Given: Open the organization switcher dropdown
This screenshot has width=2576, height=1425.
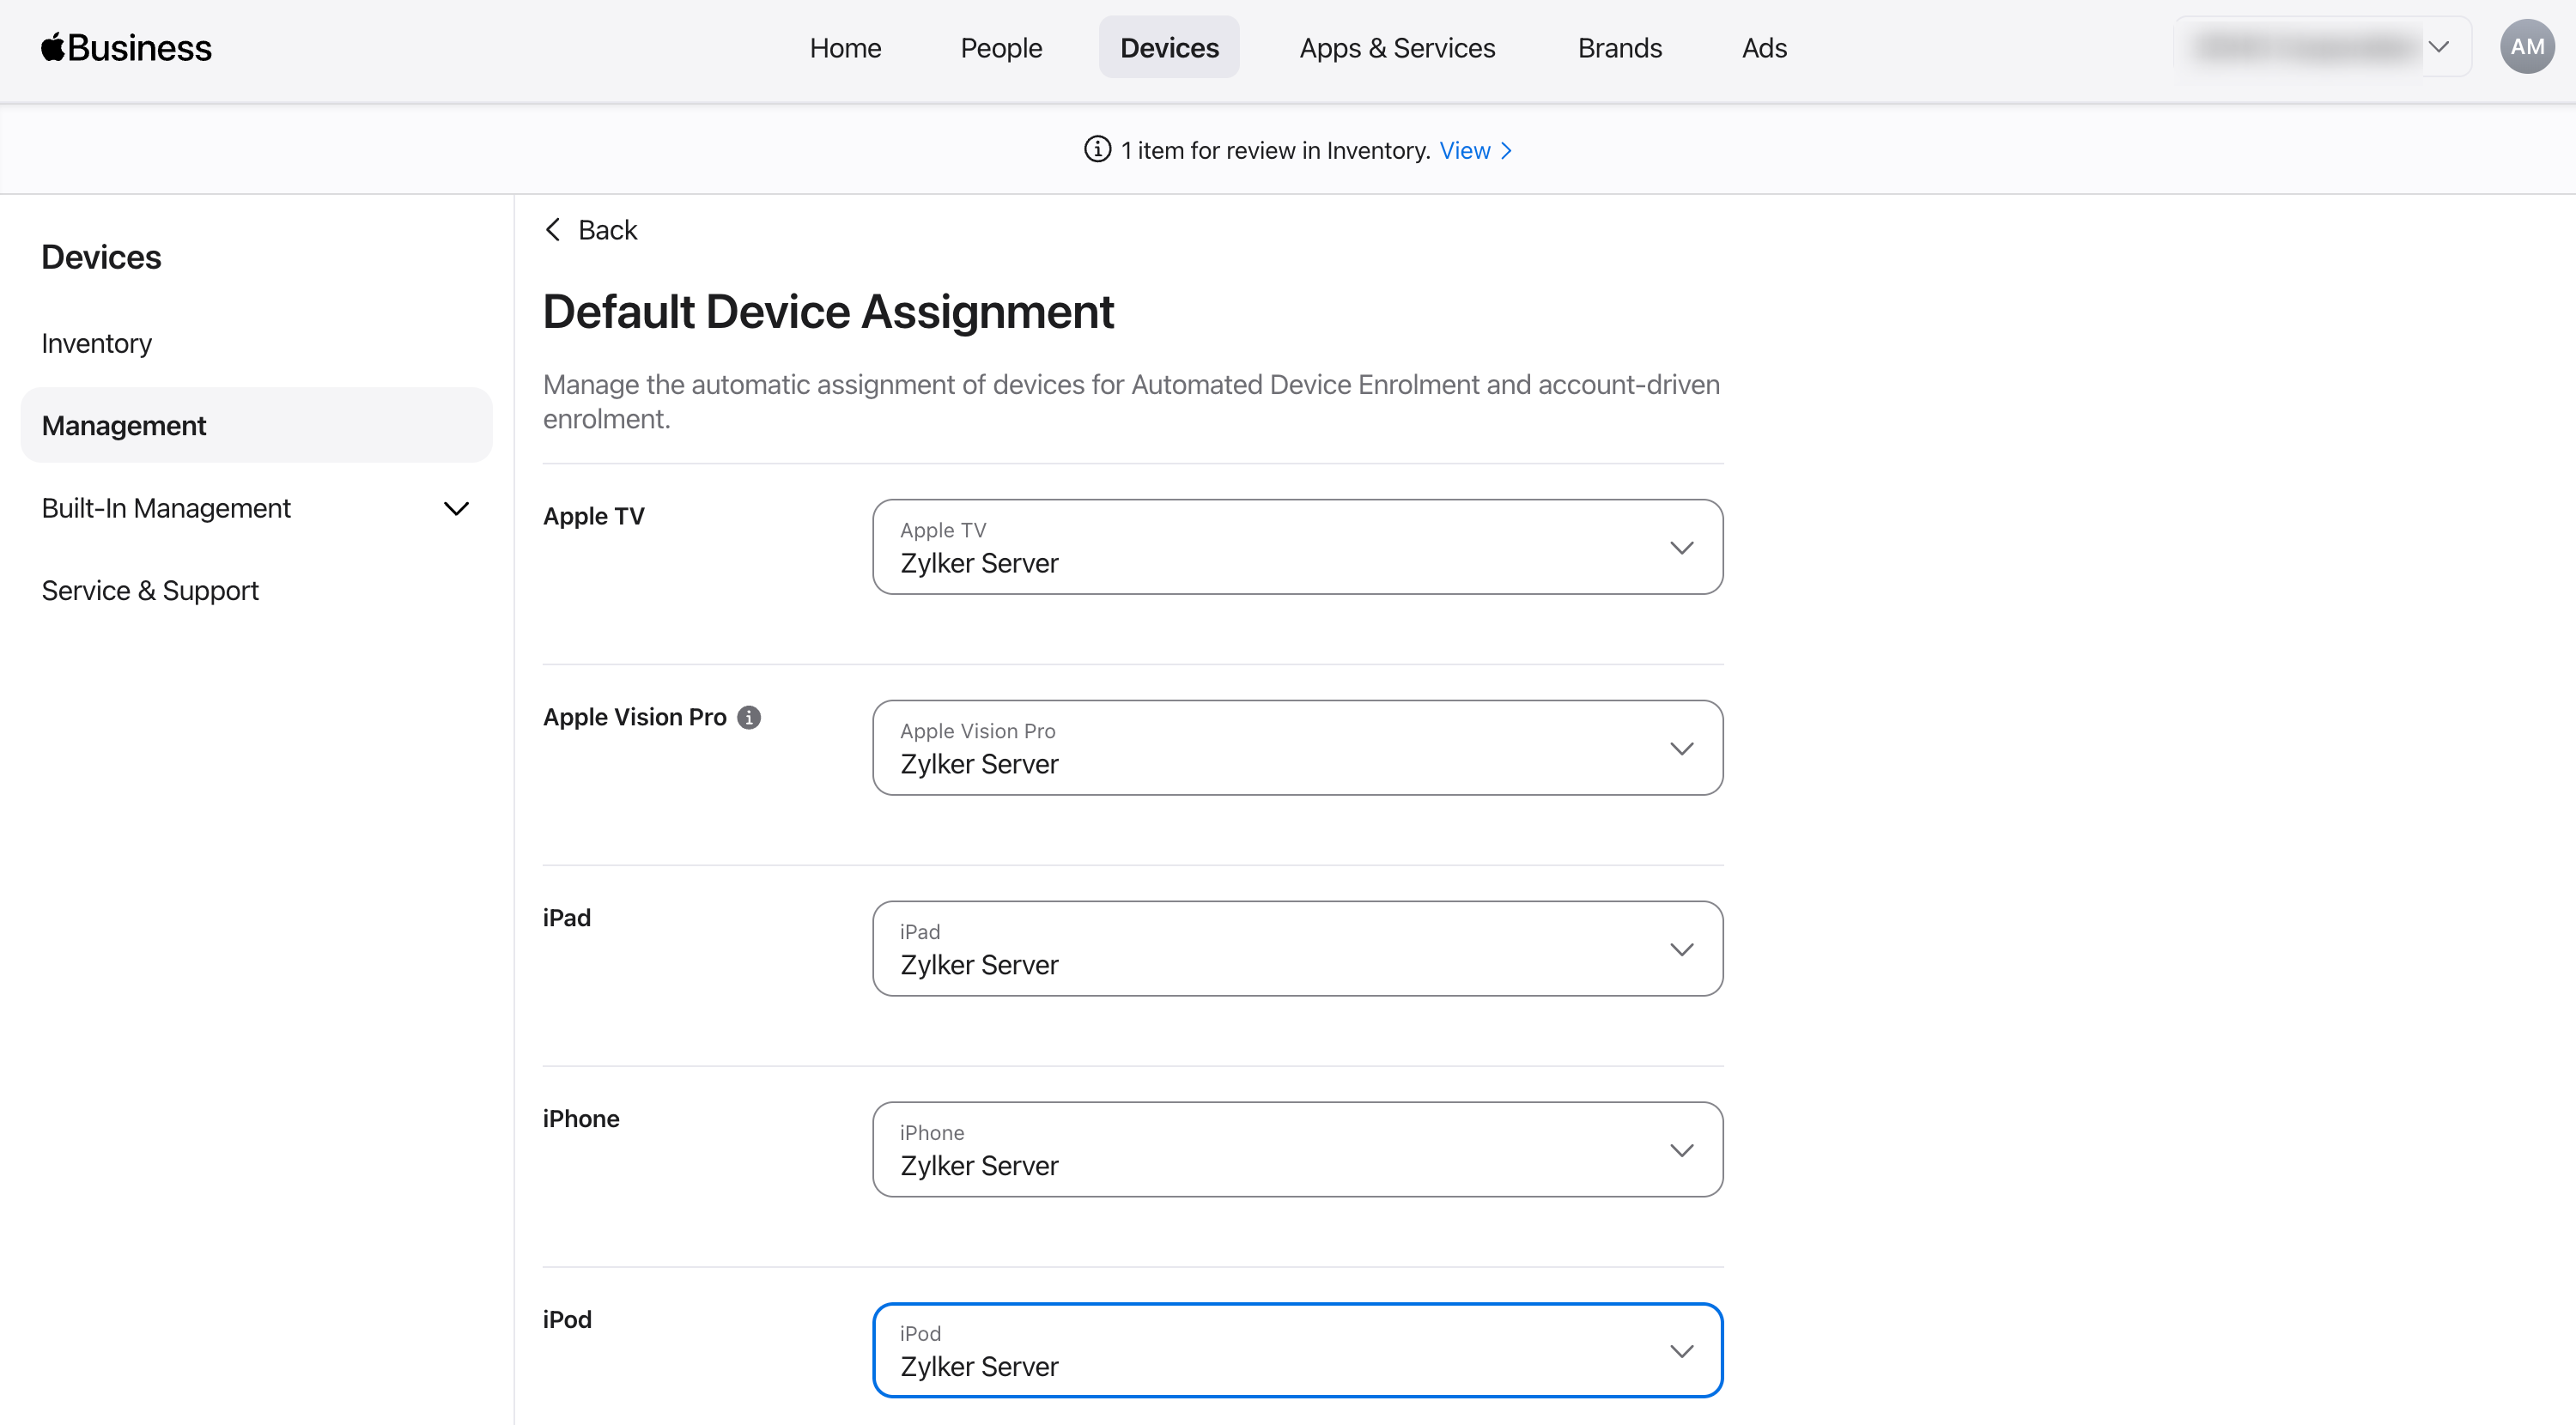Looking at the screenshot, I should [x=2322, y=47].
